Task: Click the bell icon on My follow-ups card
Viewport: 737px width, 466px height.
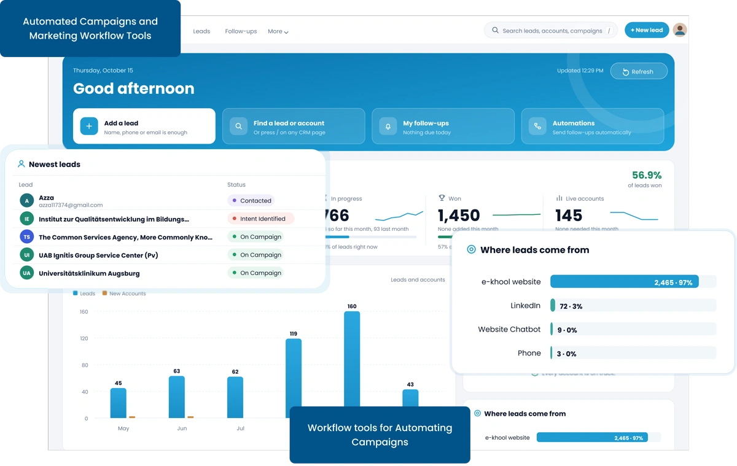Action: pyautogui.click(x=388, y=126)
